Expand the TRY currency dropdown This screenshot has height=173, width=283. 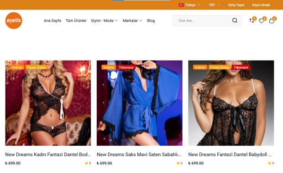click(214, 5)
